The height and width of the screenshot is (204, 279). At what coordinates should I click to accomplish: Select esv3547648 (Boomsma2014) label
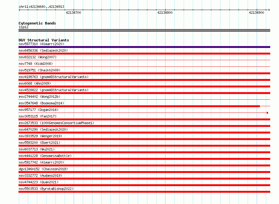click(41, 103)
